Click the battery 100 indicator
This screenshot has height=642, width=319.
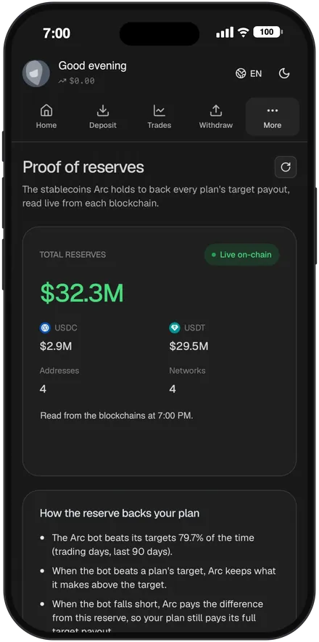coord(268,33)
